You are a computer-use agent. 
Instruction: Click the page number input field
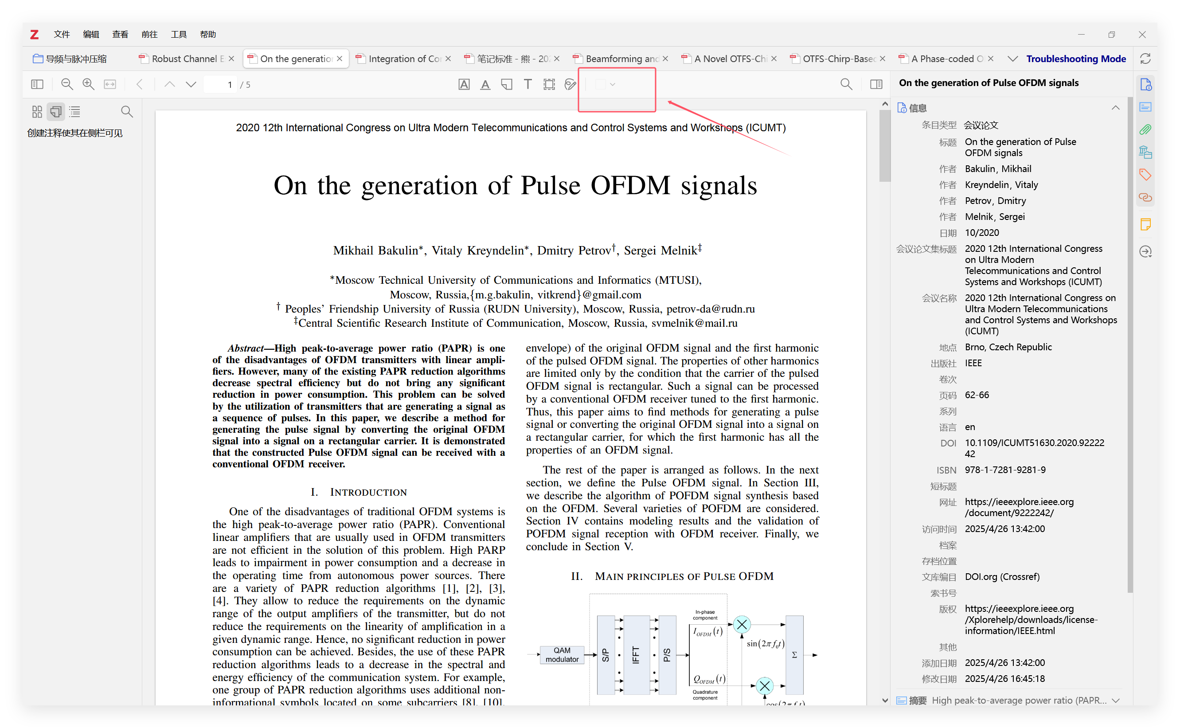coord(221,85)
